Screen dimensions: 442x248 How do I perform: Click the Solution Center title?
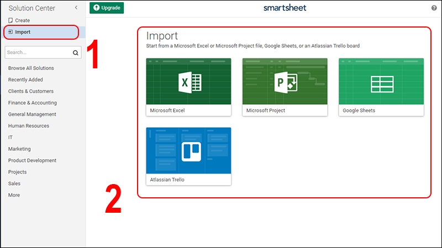(x=32, y=8)
